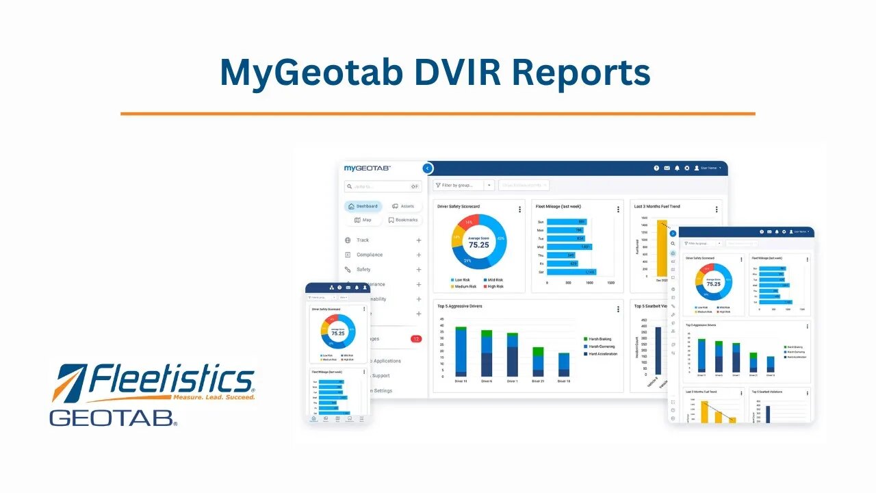Click the Jump to search field

click(383, 186)
